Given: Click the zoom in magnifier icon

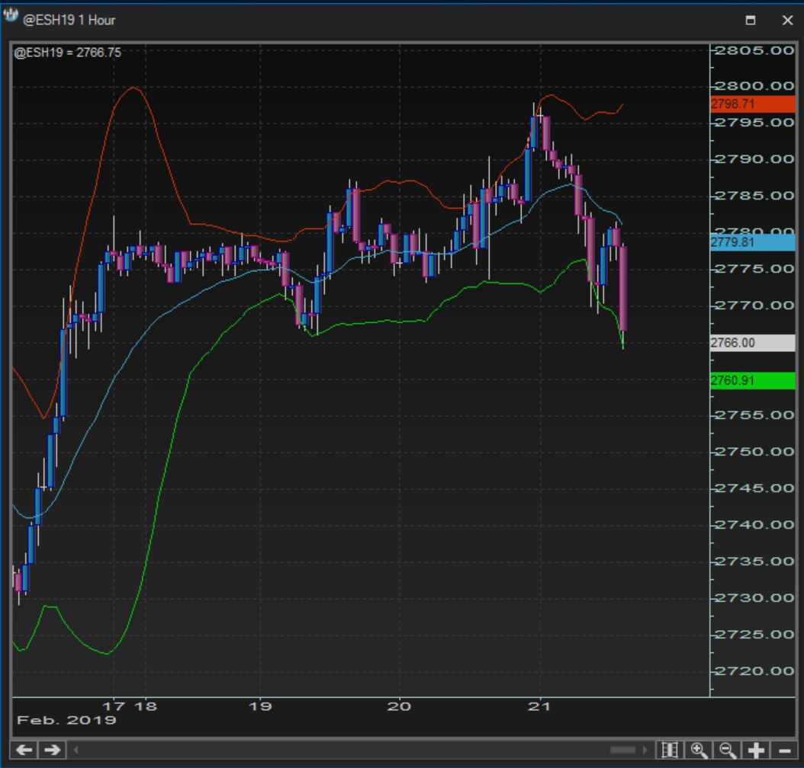Looking at the screenshot, I should tap(699, 750).
